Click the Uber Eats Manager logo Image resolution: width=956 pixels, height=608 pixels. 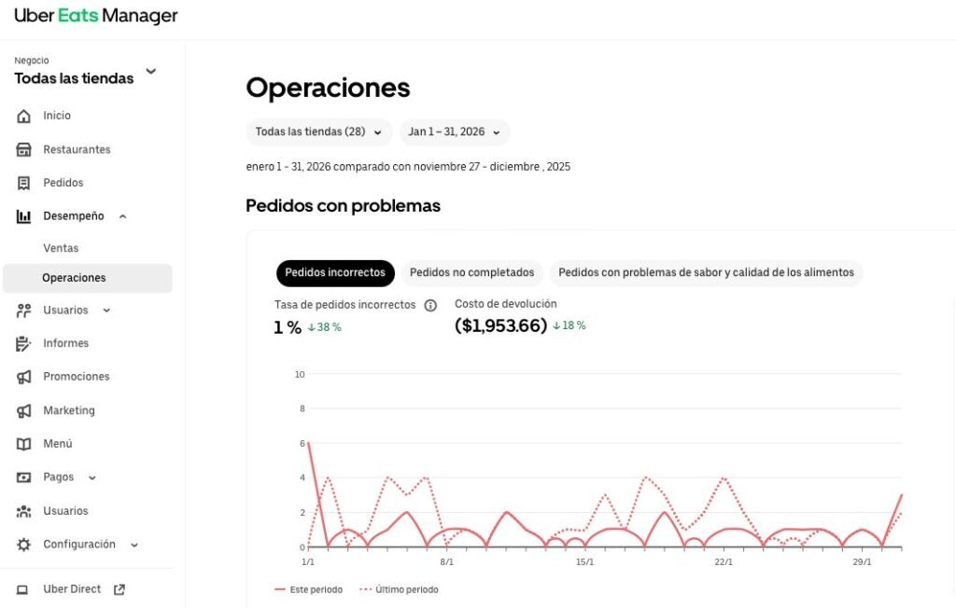tap(96, 16)
